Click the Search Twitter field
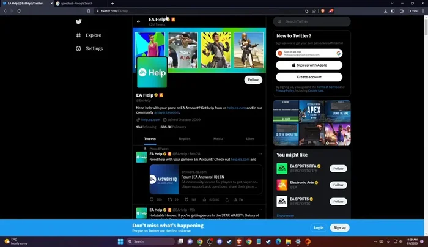 [x=312, y=21]
